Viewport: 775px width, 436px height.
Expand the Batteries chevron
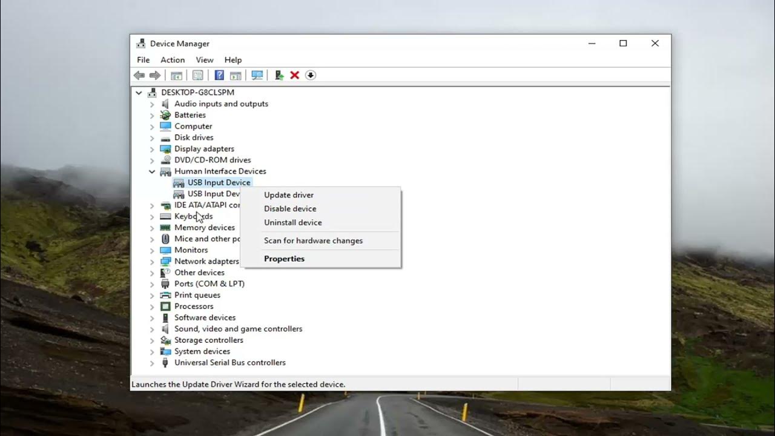pos(152,115)
